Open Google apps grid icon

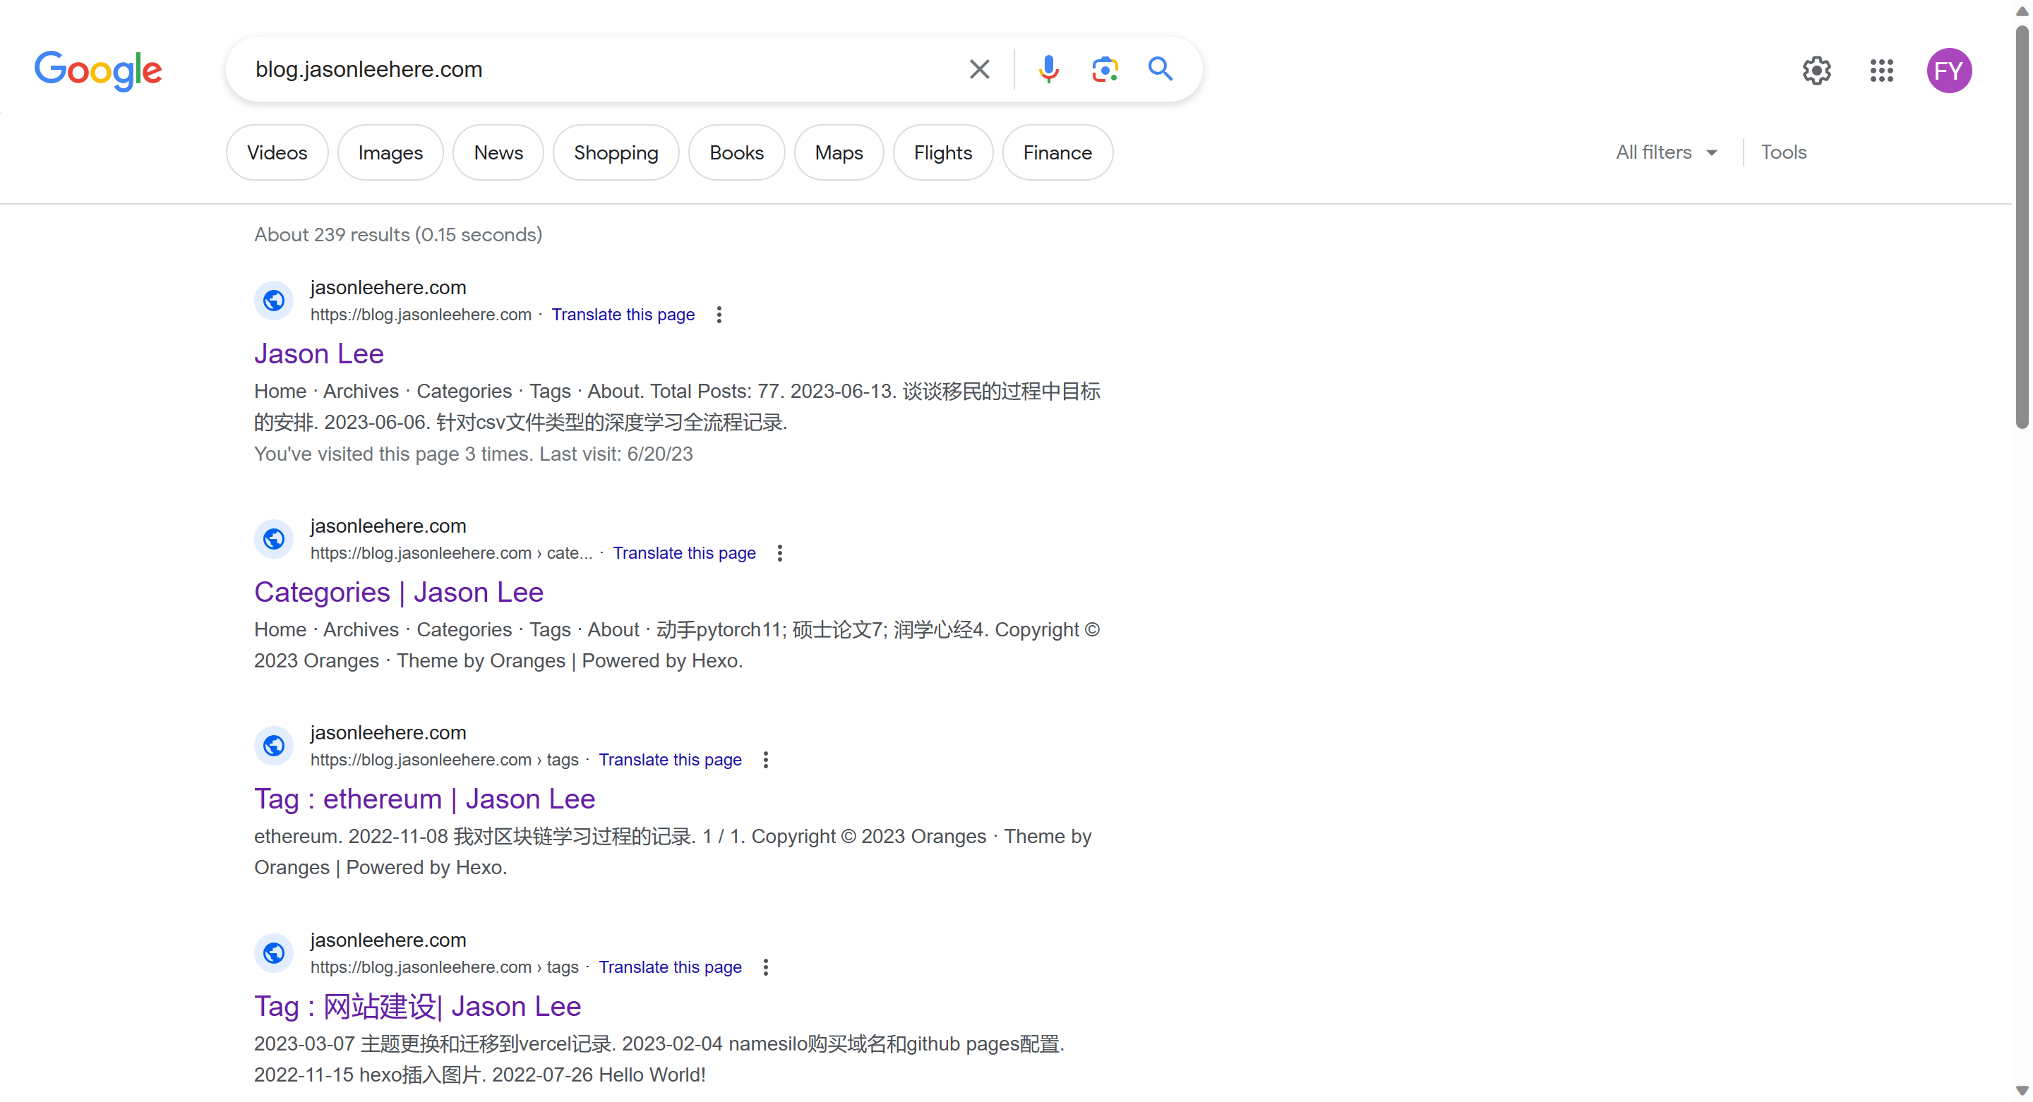click(x=1881, y=71)
